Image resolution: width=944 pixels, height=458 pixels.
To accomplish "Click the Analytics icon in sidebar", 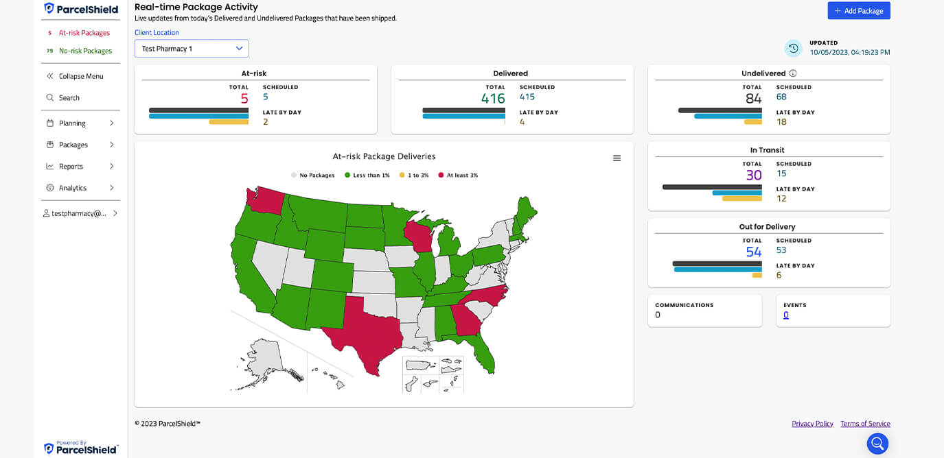I will [x=50, y=188].
